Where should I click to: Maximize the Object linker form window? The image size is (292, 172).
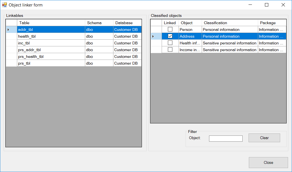tap(267, 5)
